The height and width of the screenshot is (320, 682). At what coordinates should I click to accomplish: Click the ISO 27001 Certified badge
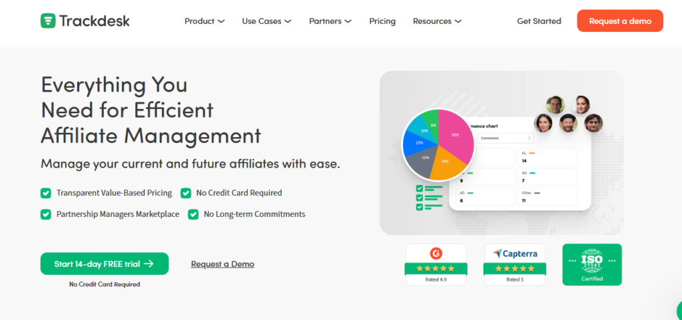(x=591, y=264)
